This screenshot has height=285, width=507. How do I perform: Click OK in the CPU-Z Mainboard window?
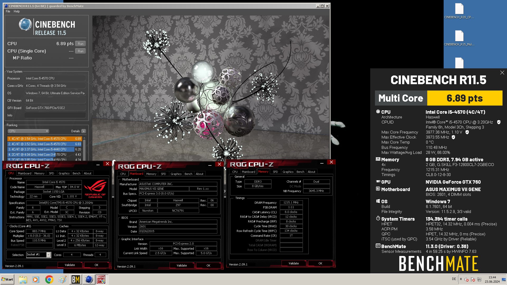click(x=208, y=265)
